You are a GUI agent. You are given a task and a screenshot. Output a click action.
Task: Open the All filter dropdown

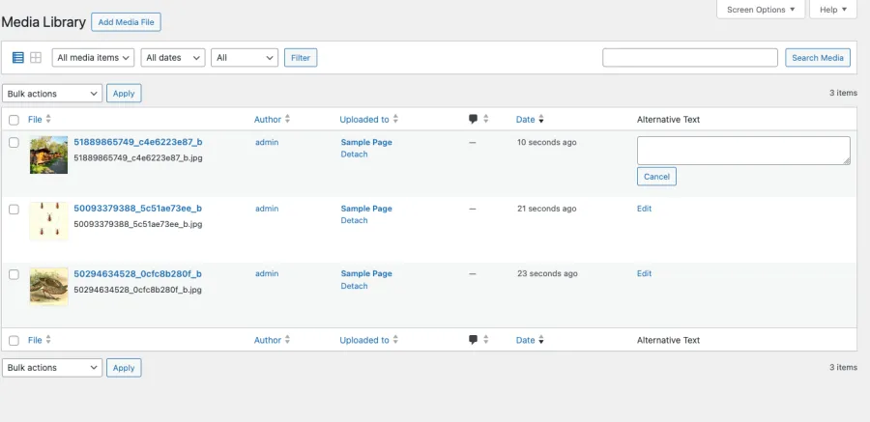[245, 58]
